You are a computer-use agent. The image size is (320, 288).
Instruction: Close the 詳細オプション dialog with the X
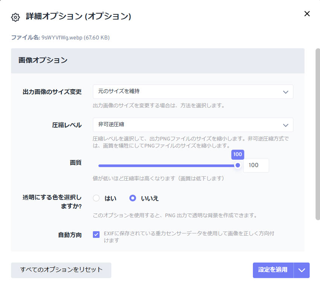point(307,14)
